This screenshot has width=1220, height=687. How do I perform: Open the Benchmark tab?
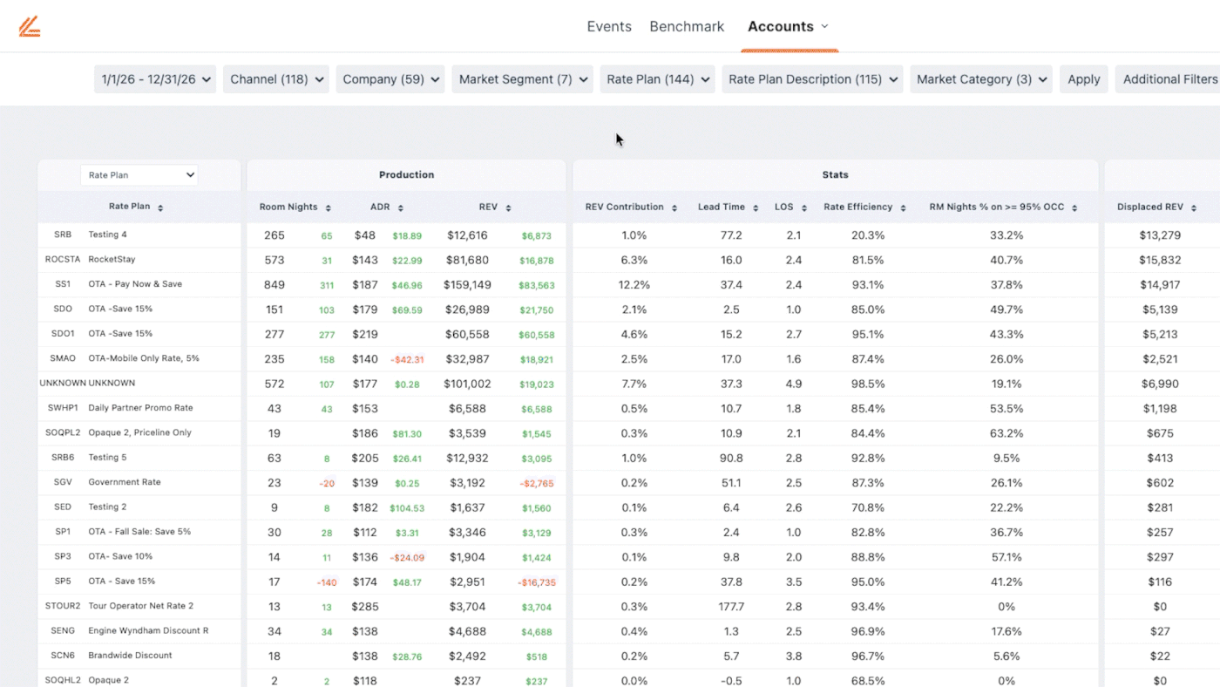click(686, 26)
